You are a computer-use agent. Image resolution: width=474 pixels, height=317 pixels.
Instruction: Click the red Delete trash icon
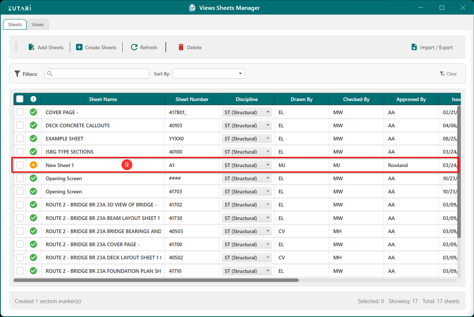pos(181,47)
